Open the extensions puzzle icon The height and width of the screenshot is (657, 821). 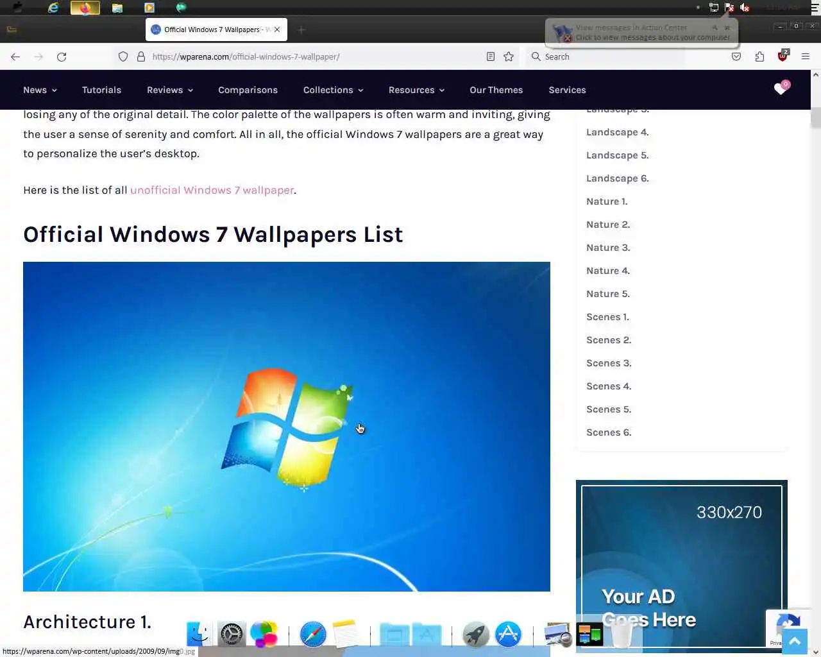(x=759, y=56)
